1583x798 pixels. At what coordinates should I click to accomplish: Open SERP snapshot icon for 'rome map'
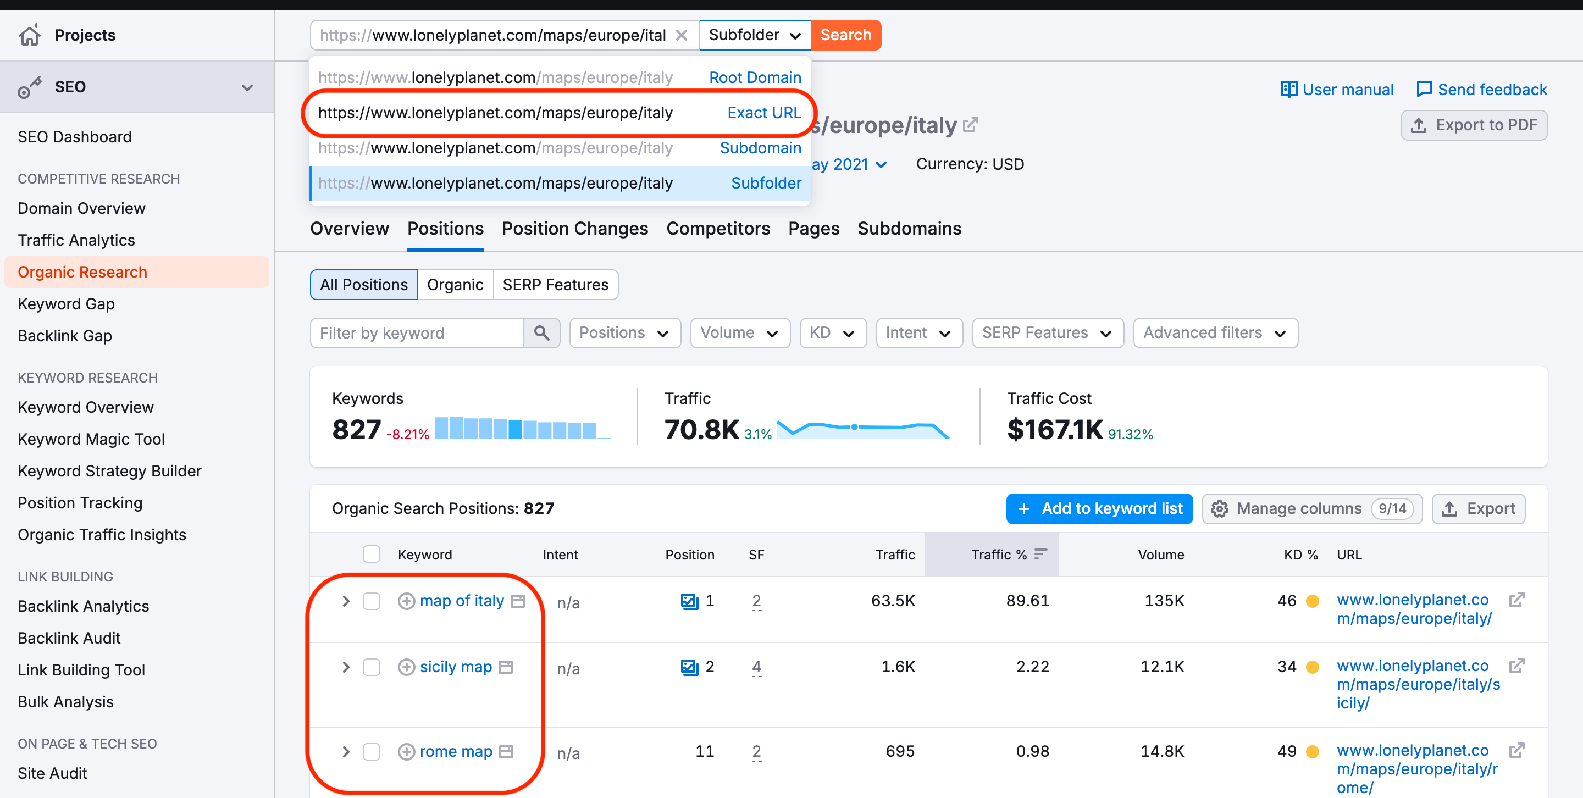tap(506, 752)
